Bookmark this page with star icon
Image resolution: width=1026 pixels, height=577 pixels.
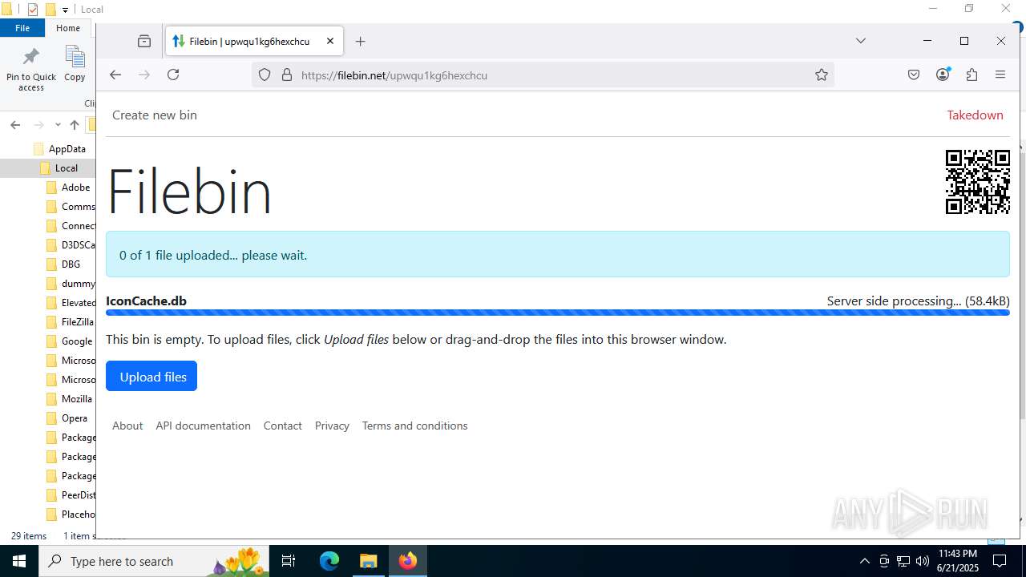[x=822, y=75]
